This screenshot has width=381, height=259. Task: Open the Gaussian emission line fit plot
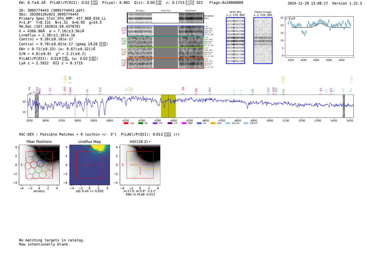pyautogui.click(x=319, y=37)
